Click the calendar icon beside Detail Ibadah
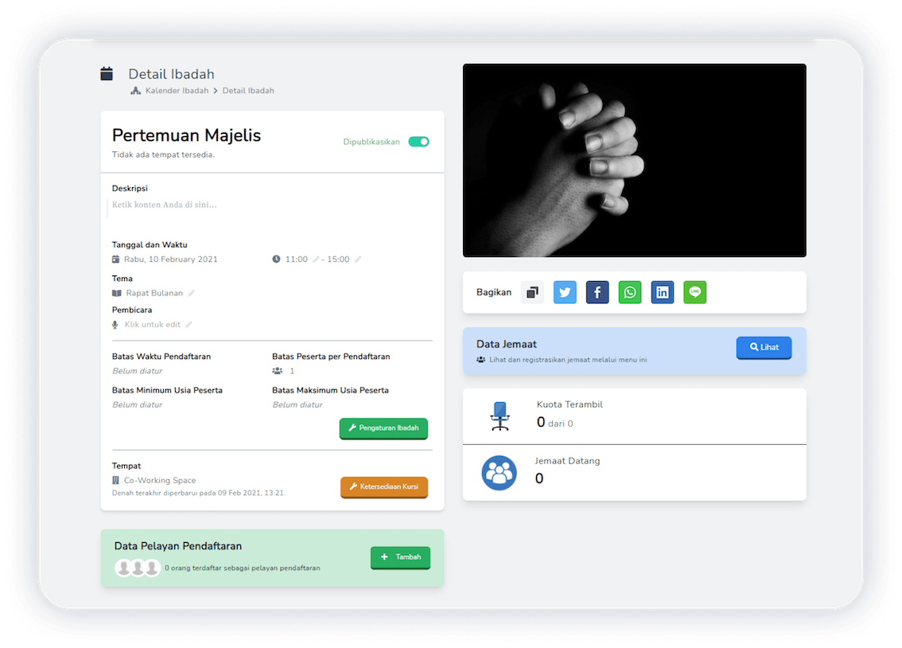 pos(107,74)
